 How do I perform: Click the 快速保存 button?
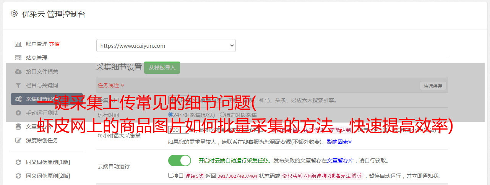[433, 86]
